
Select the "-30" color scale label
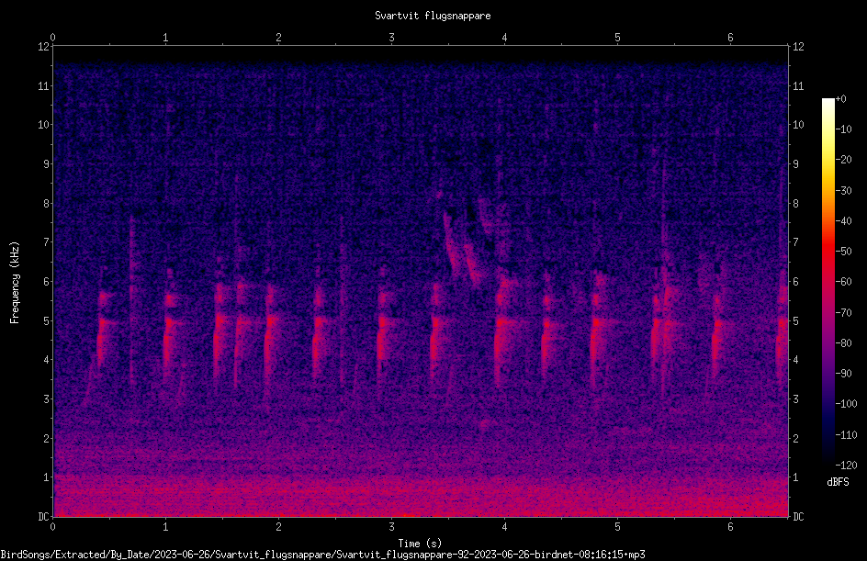click(843, 191)
